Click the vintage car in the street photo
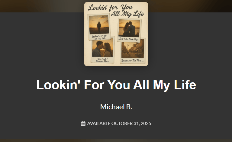 tap(139, 54)
